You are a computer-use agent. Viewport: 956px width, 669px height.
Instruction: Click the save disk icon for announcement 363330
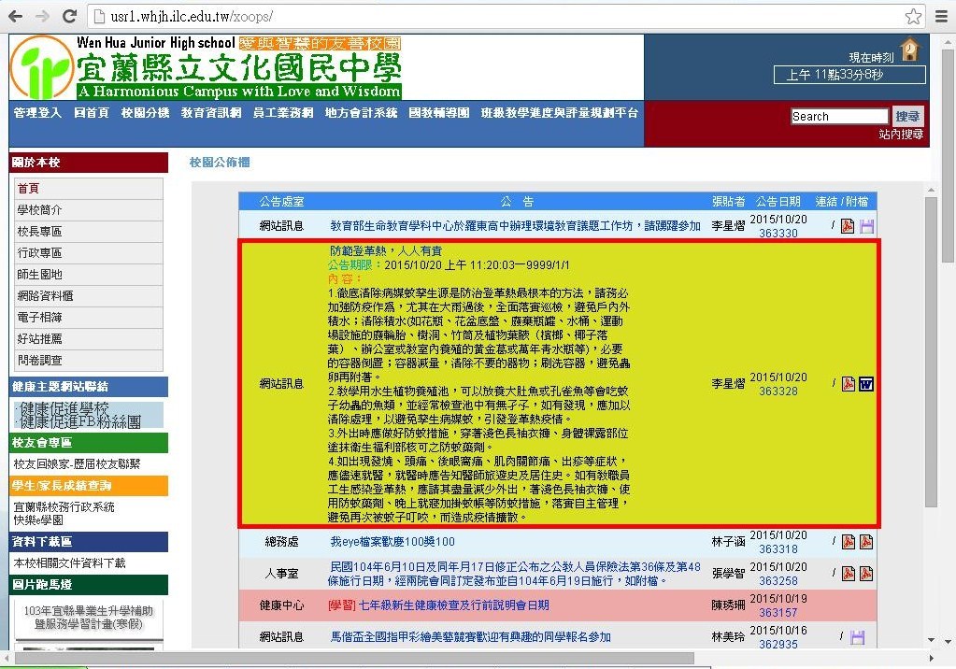point(866,226)
